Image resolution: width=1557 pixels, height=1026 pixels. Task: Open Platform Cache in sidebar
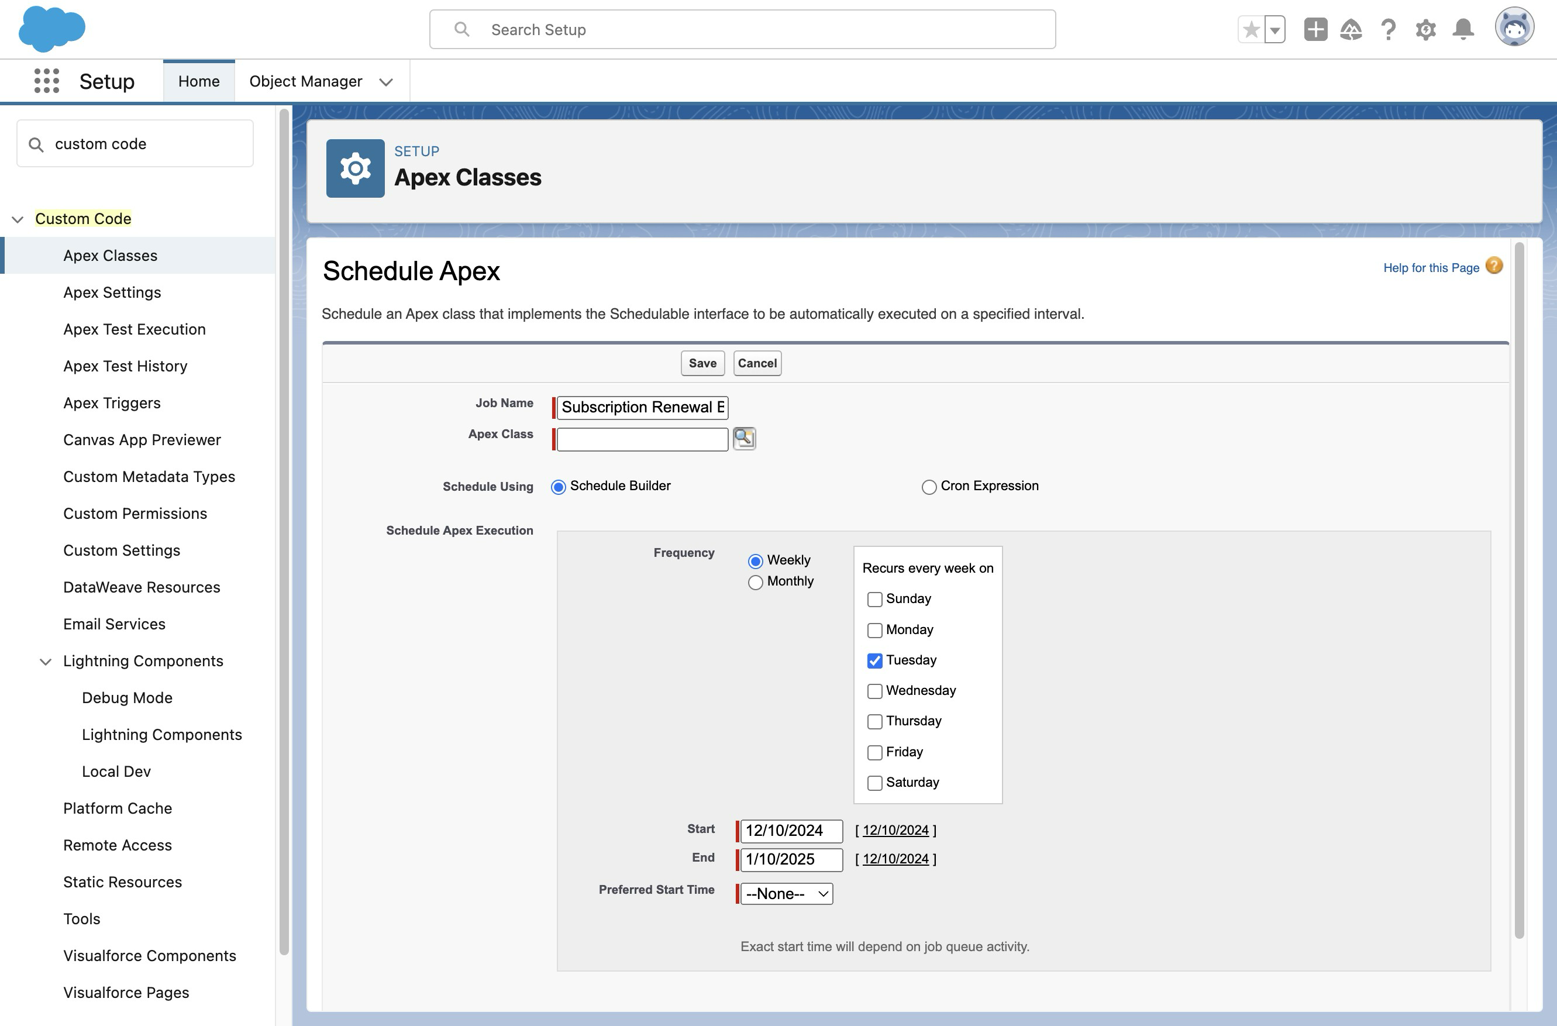pos(118,808)
